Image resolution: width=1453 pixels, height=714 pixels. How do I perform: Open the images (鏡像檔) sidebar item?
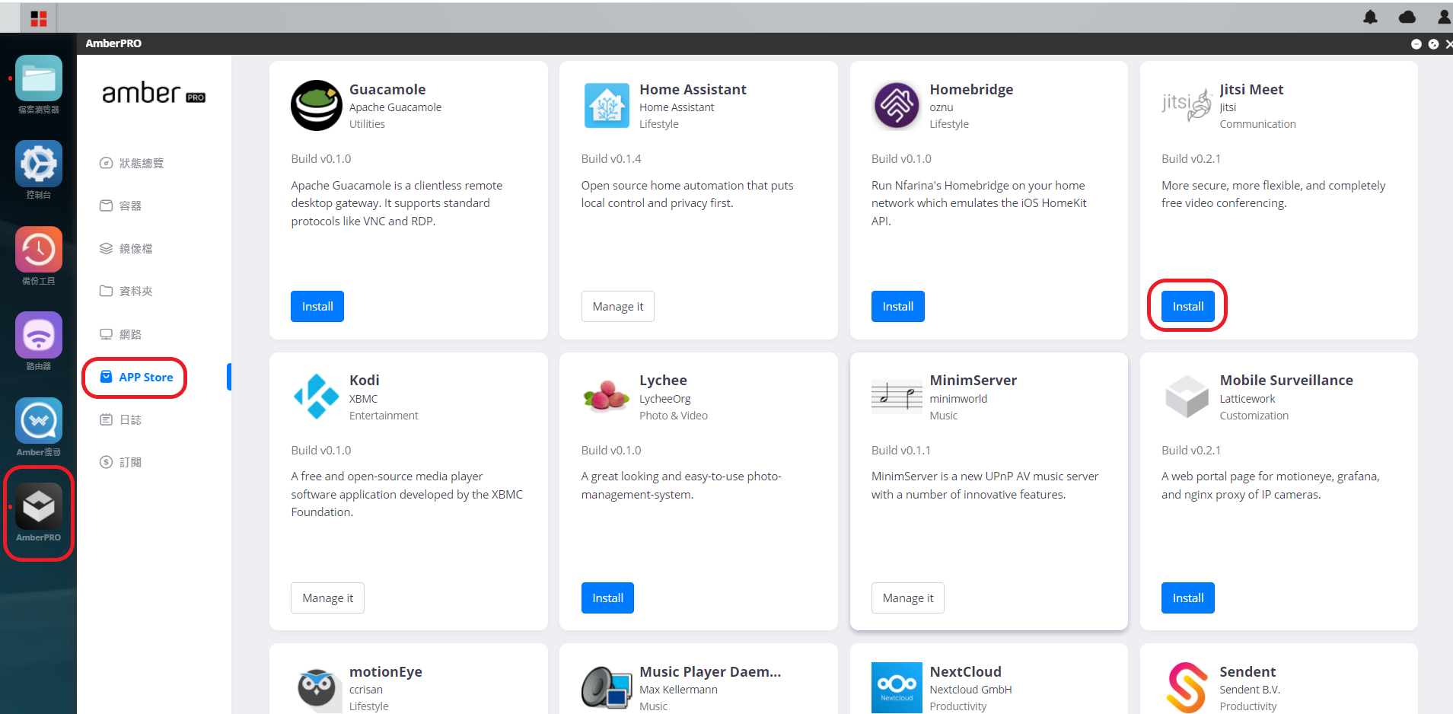point(126,248)
